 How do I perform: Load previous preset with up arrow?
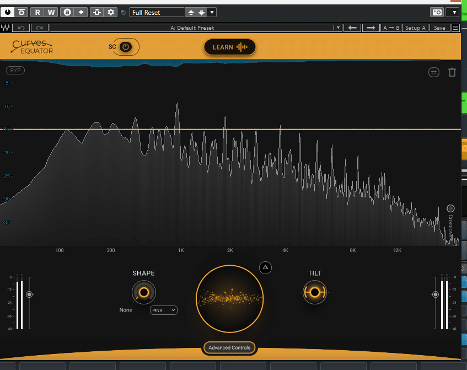tap(191, 13)
